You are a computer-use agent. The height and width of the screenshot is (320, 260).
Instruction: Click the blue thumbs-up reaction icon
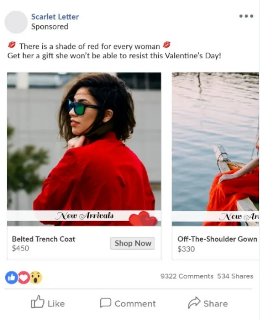12,278
